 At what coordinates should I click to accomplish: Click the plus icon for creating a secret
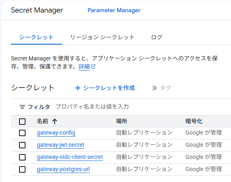[78, 88]
